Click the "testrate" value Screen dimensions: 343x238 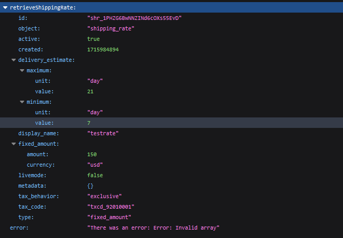[103, 133]
